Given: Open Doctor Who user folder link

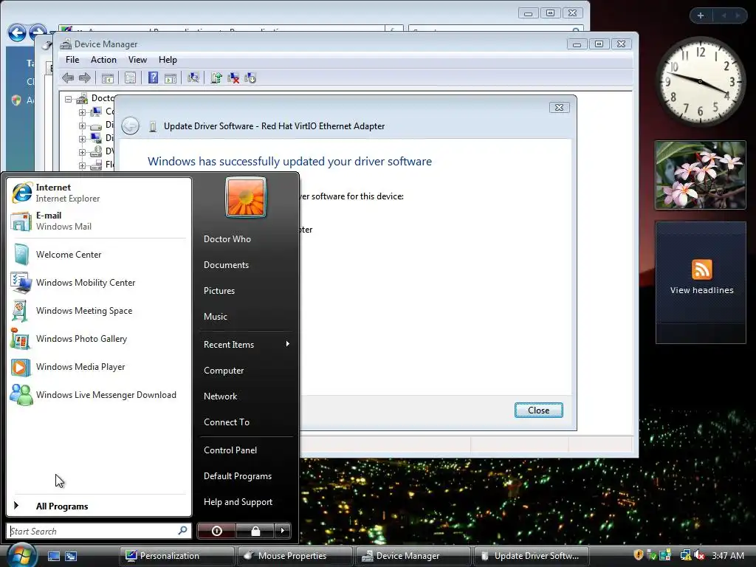Looking at the screenshot, I should click(x=227, y=239).
